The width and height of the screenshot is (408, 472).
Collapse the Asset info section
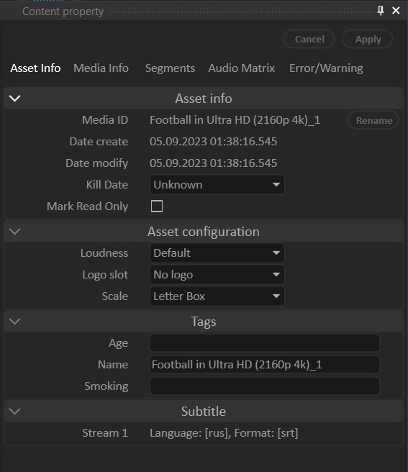15,99
